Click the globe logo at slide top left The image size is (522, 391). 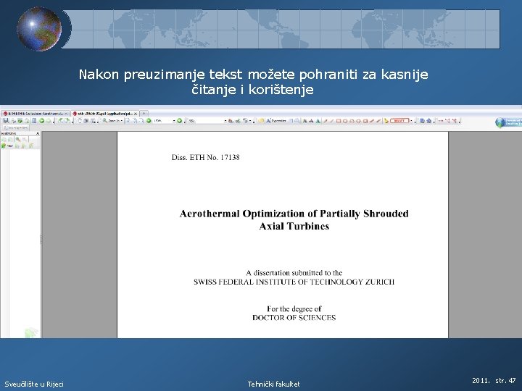[39, 29]
